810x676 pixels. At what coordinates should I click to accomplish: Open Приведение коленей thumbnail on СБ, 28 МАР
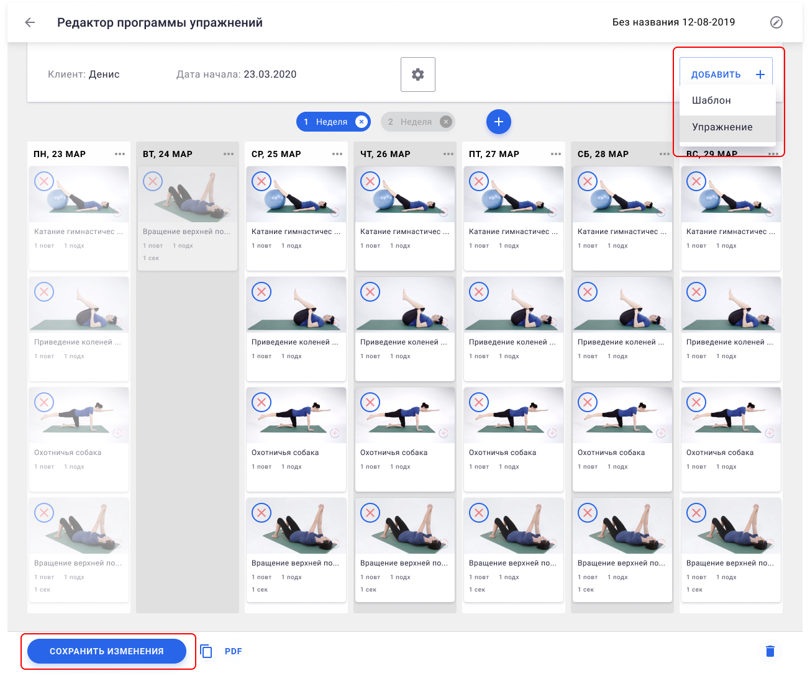[622, 305]
